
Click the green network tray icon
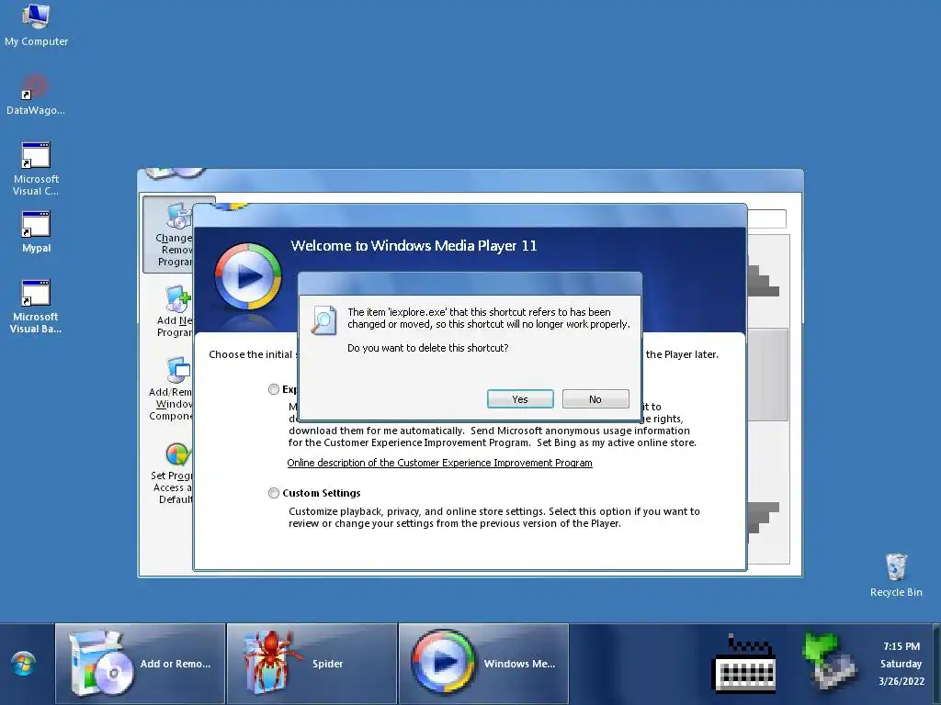coord(830,661)
